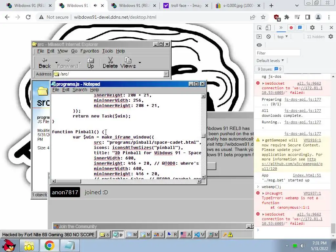Open the Favorites menu in Internet Explorer
The height and width of the screenshot is (252, 336).
pos(90,51)
